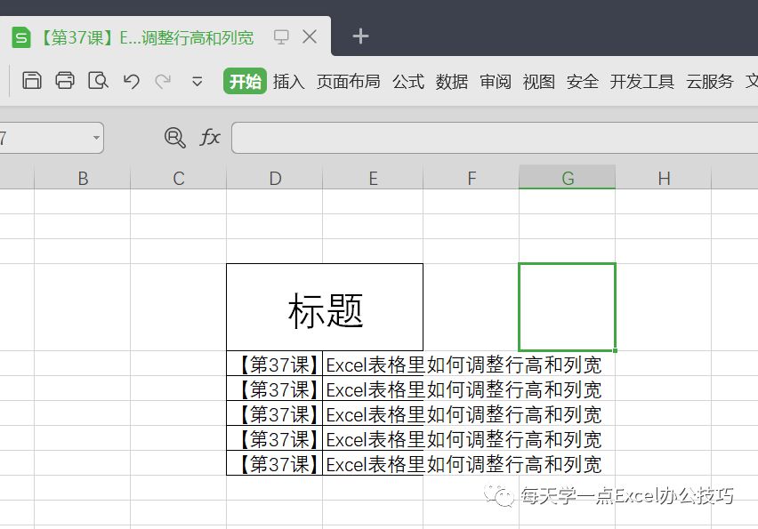Select column D header
The width and height of the screenshot is (758, 529).
point(275,178)
